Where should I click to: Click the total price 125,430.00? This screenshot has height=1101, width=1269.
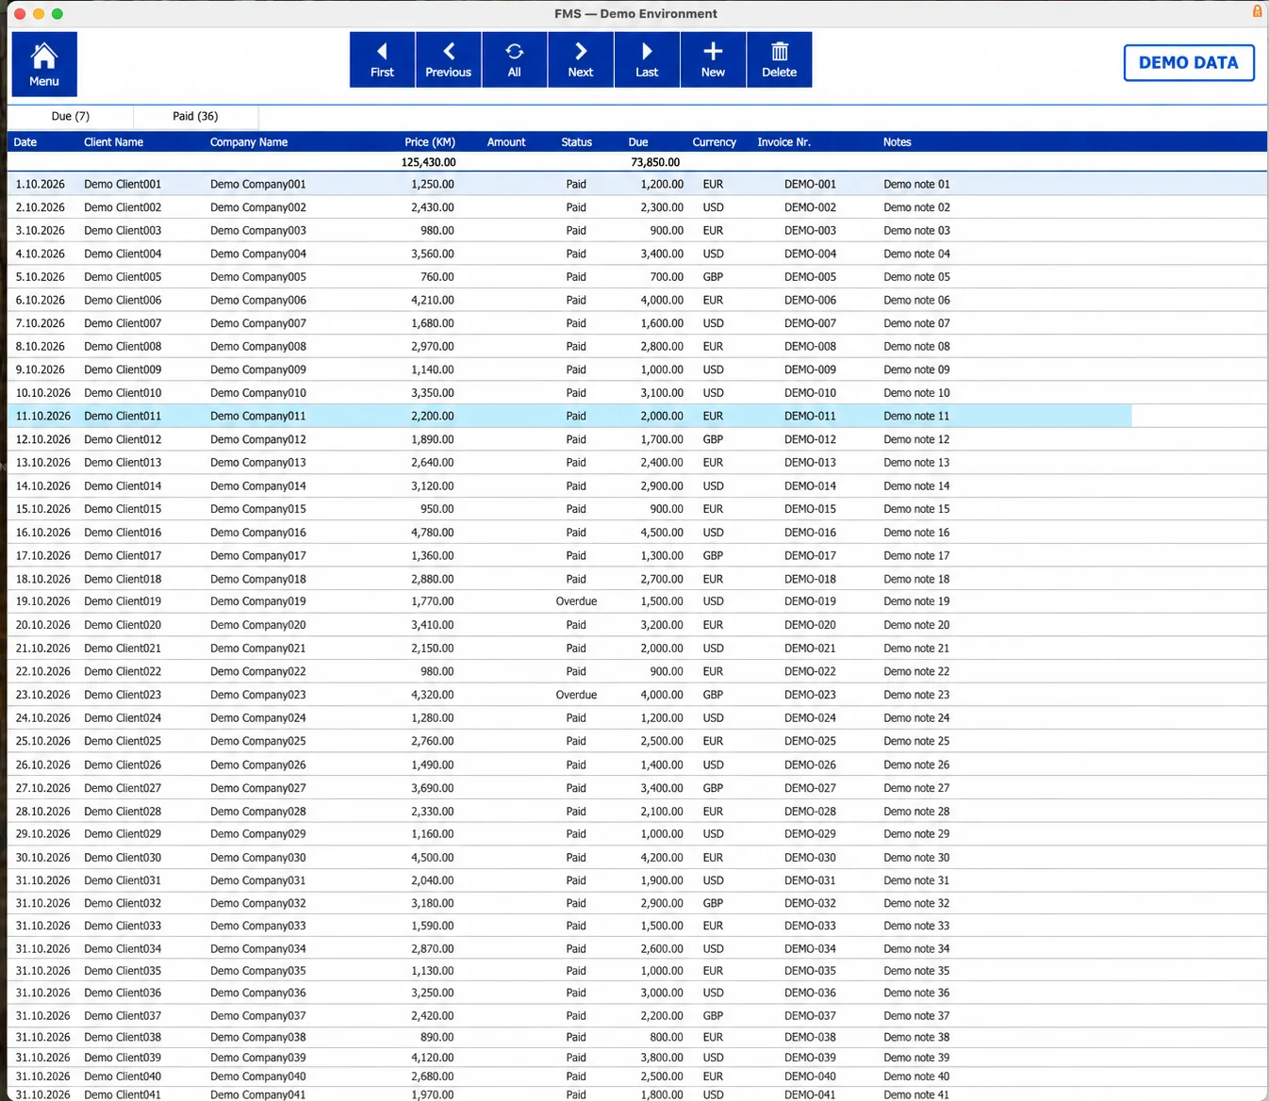pyautogui.click(x=428, y=162)
